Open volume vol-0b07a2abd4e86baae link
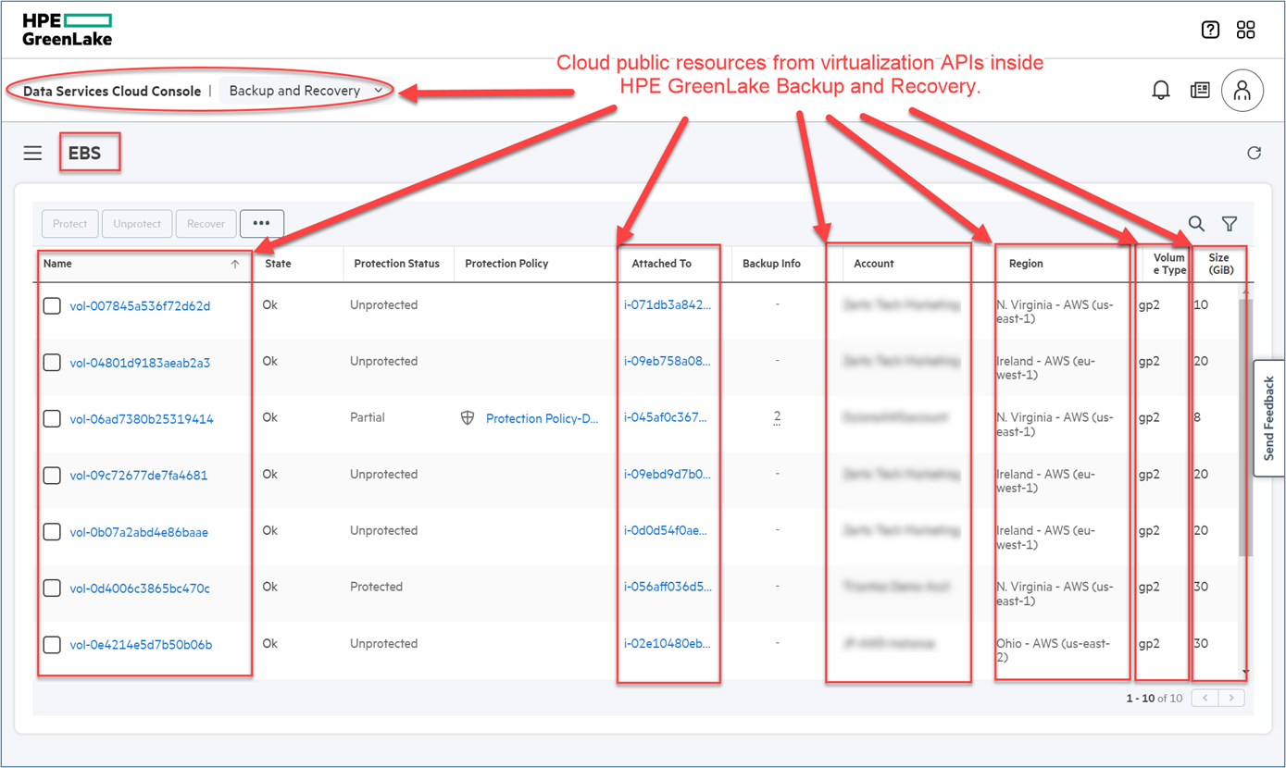 pyautogui.click(x=139, y=532)
